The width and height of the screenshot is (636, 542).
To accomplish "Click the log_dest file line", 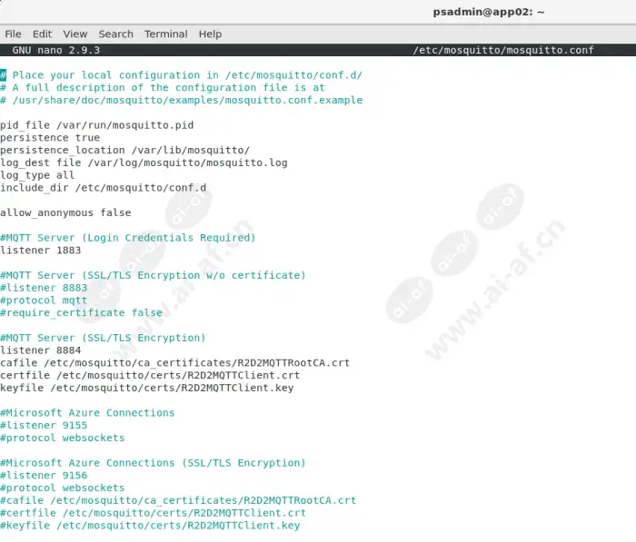I will [144, 163].
